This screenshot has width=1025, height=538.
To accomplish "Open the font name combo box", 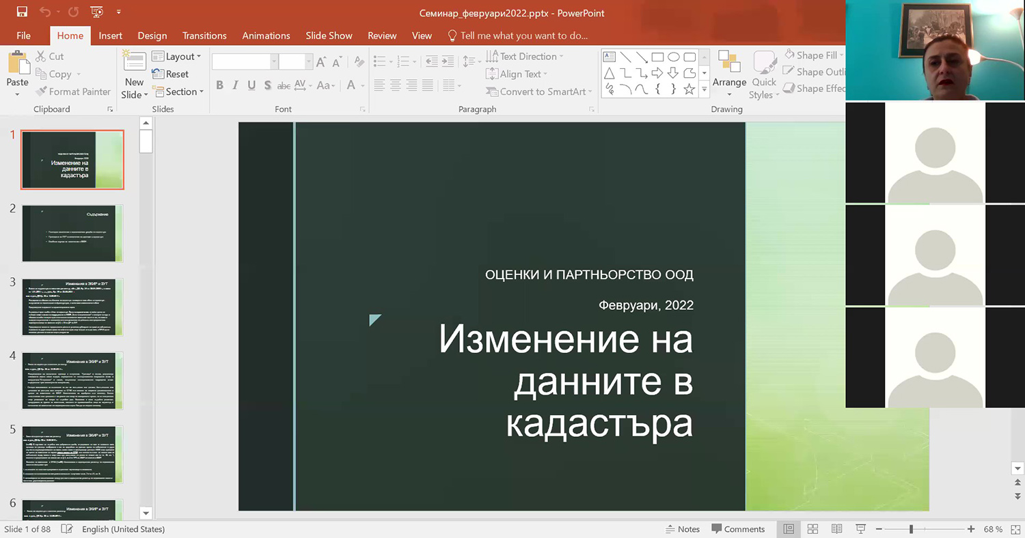I will (x=244, y=62).
